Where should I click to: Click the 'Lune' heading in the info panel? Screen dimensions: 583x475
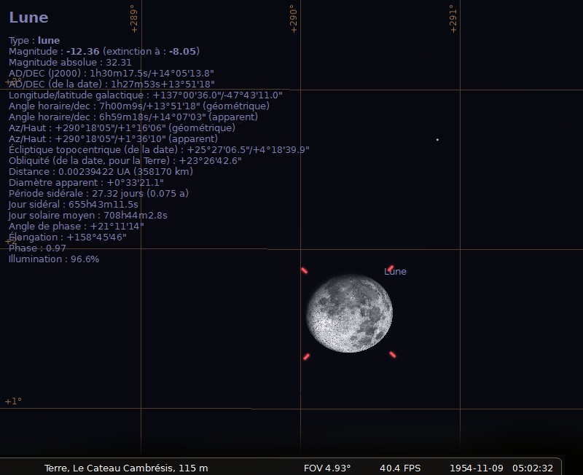coord(28,17)
